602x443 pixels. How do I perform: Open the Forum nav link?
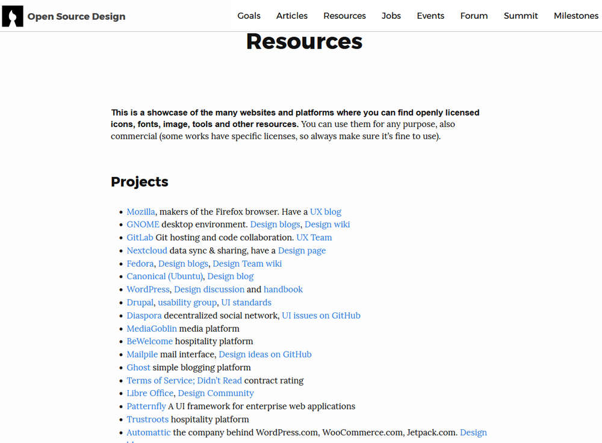tap(474, 16)
